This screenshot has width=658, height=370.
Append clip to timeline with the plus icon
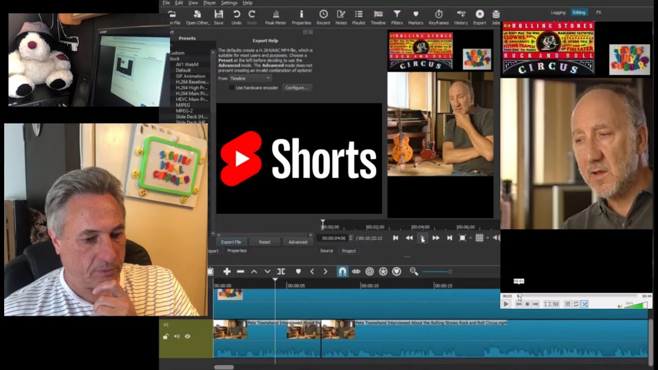227,271
